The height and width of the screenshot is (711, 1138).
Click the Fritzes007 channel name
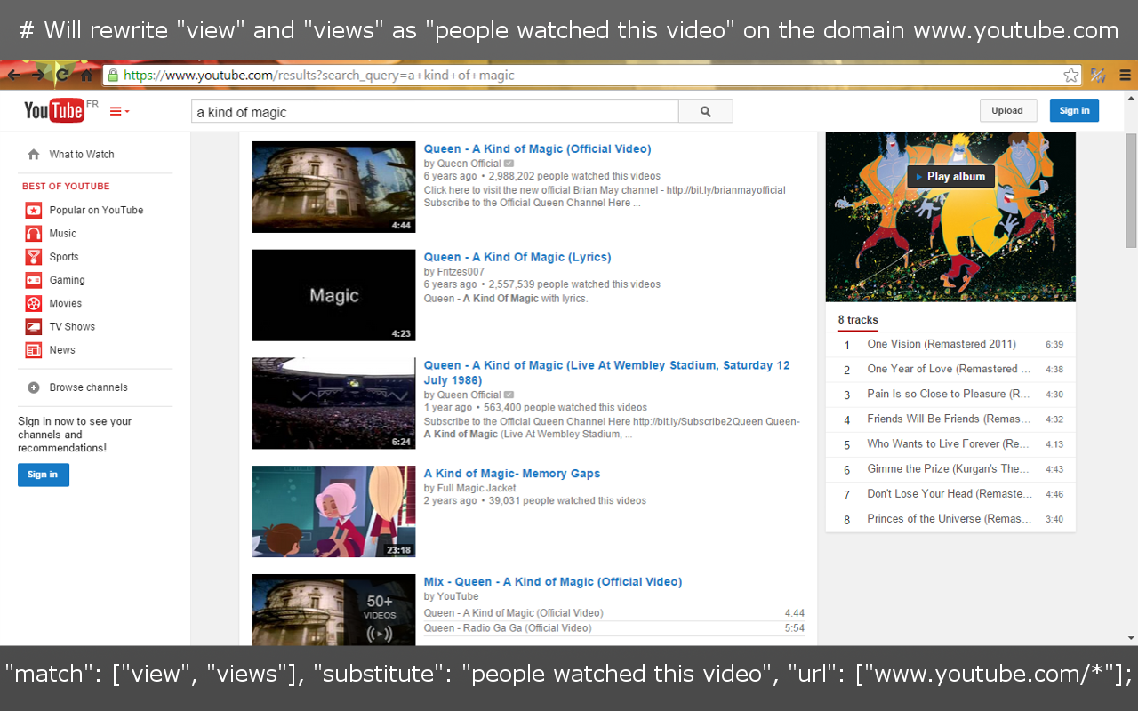461,272
